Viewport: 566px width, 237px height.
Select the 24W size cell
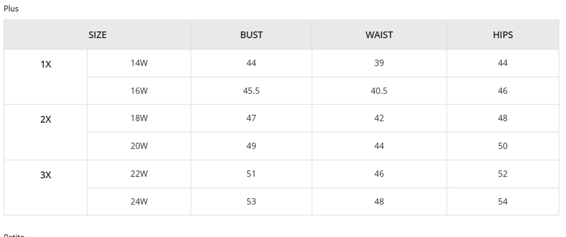(x=139, y=202)
